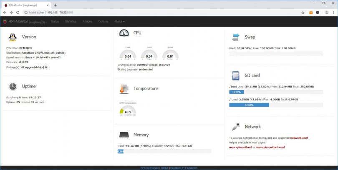Click the Network cable icon
This screenshot has width=338, height=170.
point(236,127)
